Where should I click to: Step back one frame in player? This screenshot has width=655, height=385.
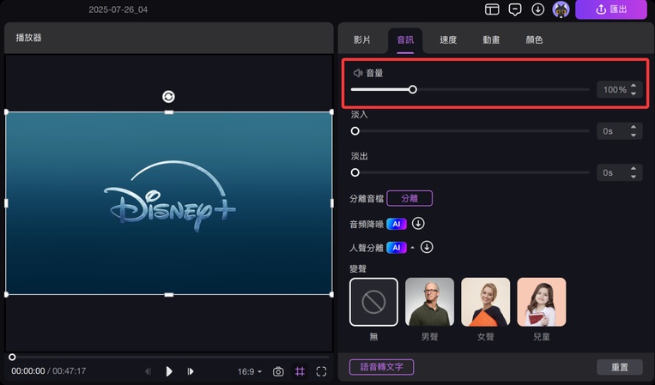tap(148, 371)
